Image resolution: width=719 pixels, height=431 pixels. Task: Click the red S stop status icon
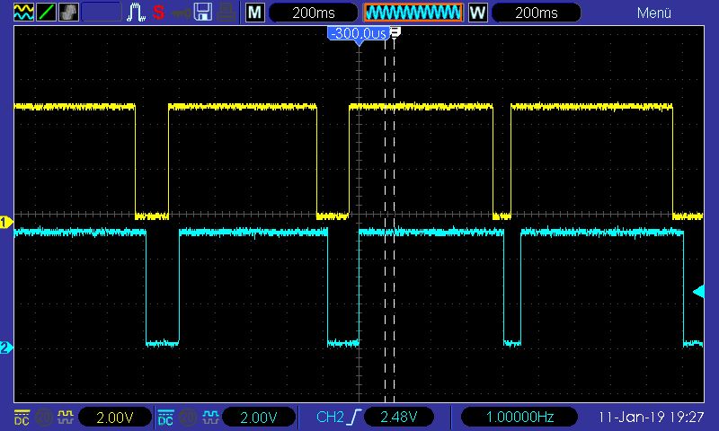coord(159,13)
